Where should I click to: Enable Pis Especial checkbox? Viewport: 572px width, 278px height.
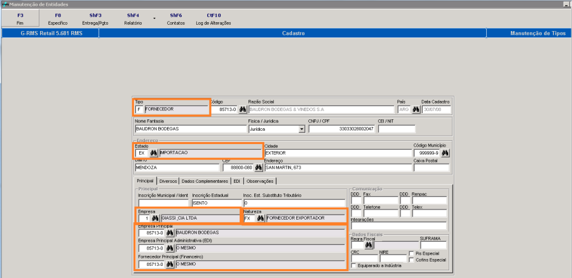point(411,253)
